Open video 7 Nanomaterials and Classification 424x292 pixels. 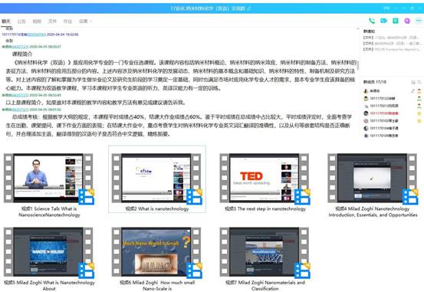[265, 251]
